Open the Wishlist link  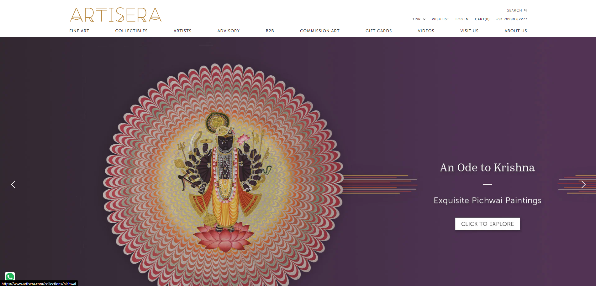440,19
